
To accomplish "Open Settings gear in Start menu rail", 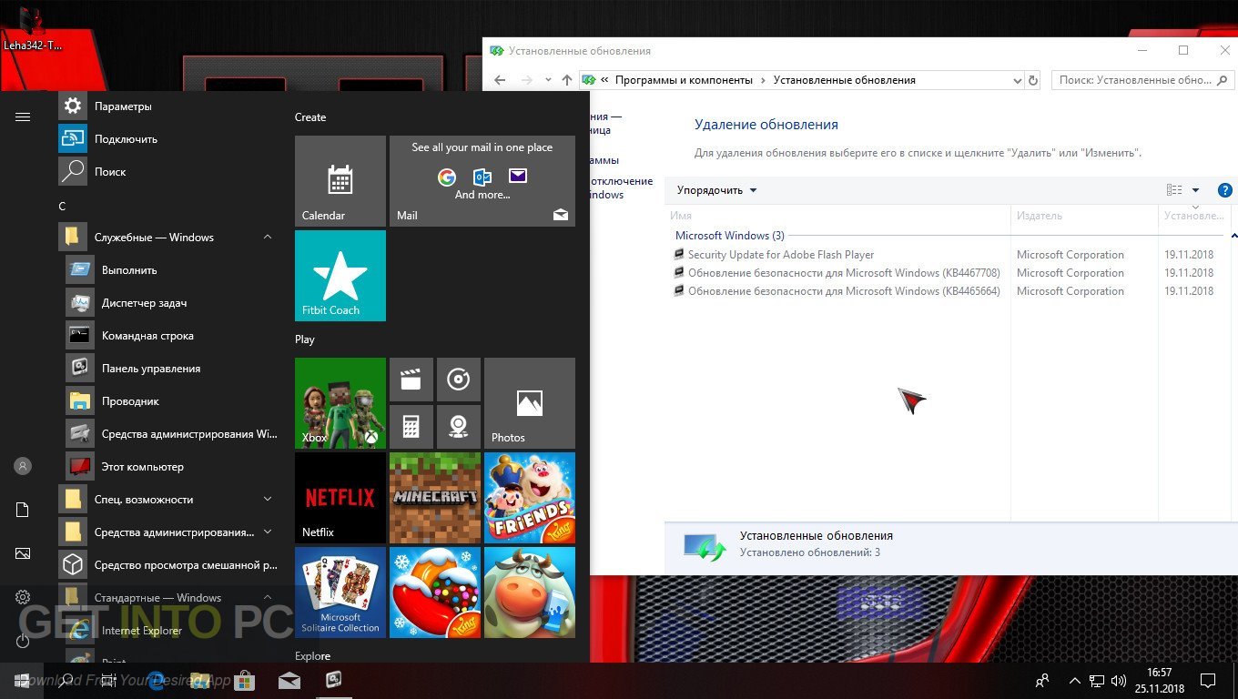I will [x=23, y=597].
